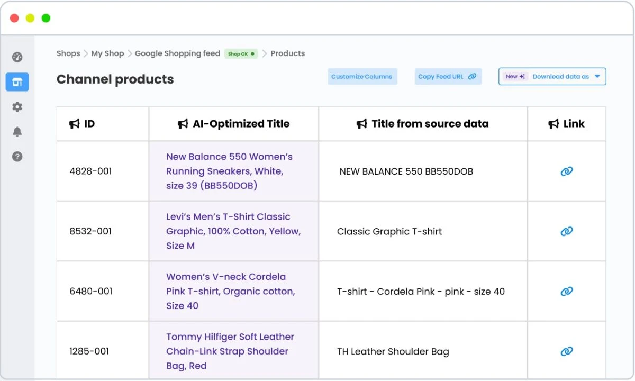Select ID cell 6480-001

coord(90,292)
